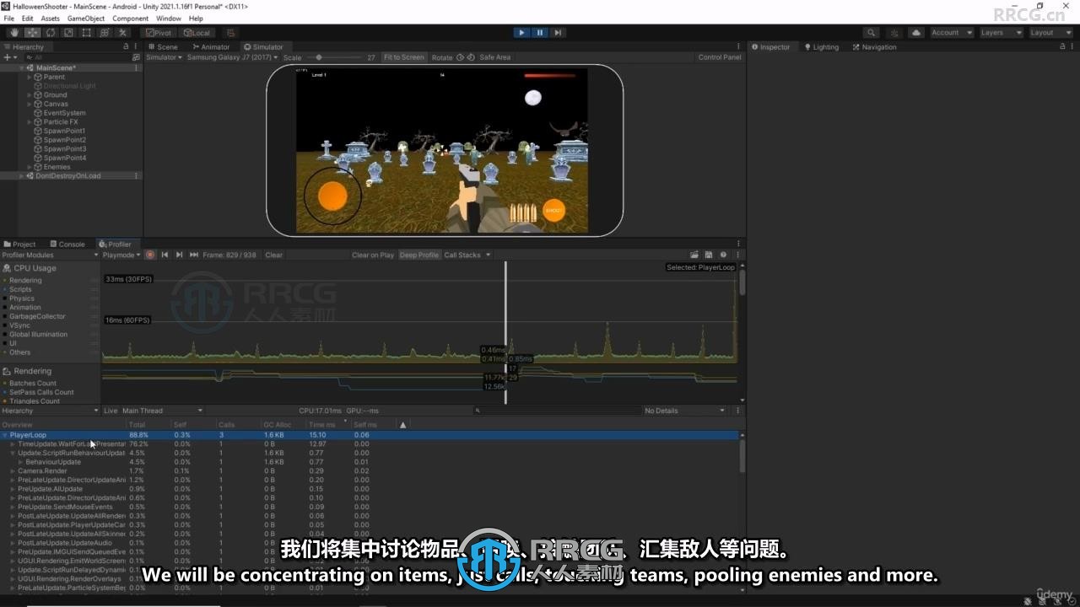1080x607 pixels.
Task: Open the Main Thread dropdown
Action: point(163,411)
